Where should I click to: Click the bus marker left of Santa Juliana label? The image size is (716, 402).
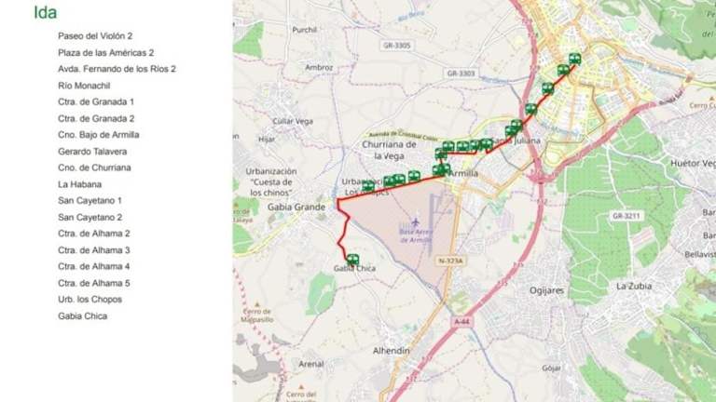point(487,144)
